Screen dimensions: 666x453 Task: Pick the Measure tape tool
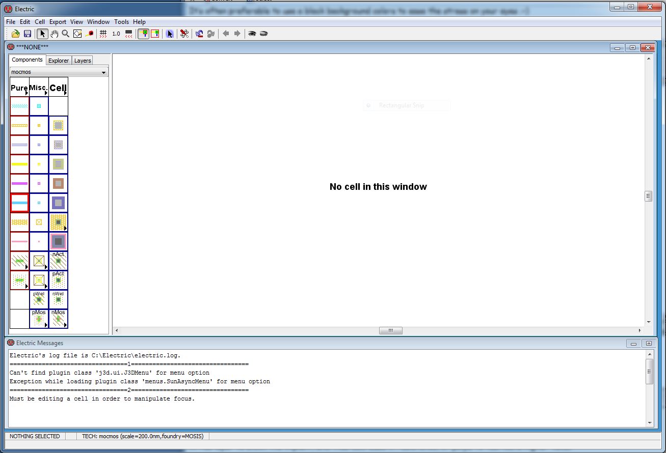90,34
